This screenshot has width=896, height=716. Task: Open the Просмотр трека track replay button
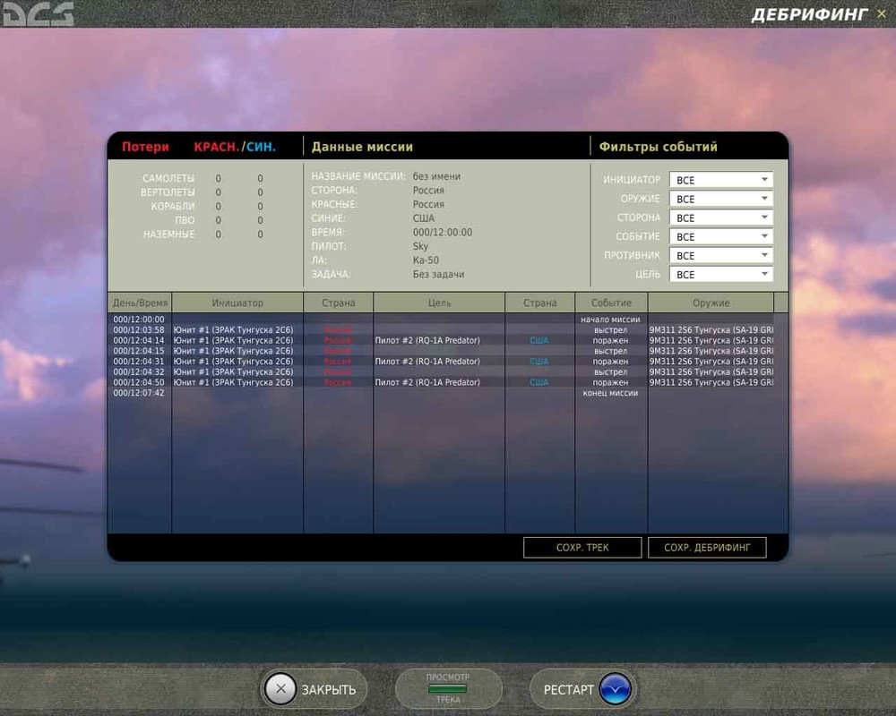click(448, 688)
